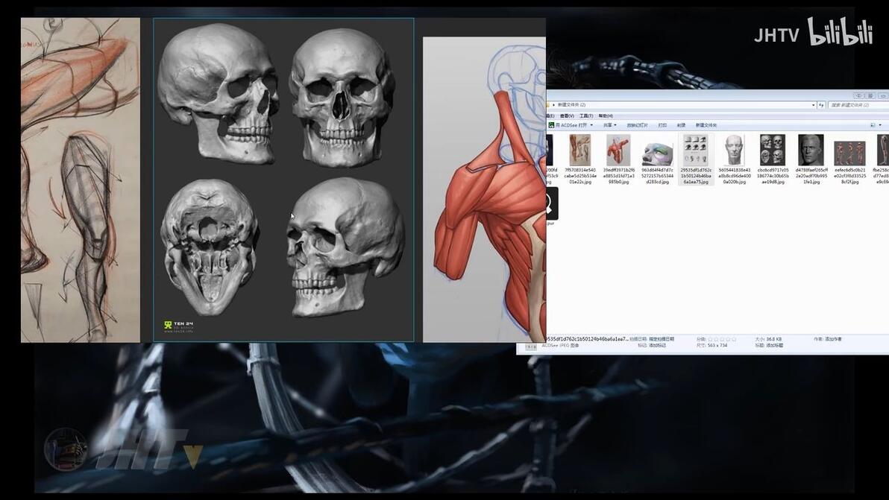
Task: Click the ACDSee icon on the toolbar
Action: coord(551,124)
